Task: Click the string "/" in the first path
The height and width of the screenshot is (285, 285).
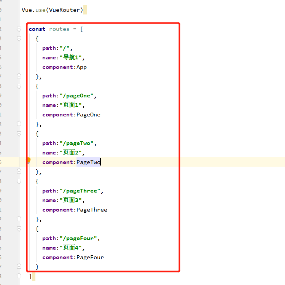Action: [x=64, y=48]
